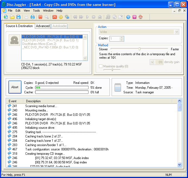
Task: Toggle the Maximize quality checkbox
Action: (101, 66)
